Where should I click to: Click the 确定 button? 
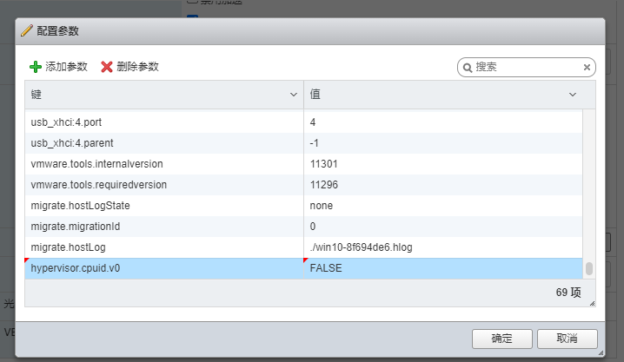tap(501, 338)
